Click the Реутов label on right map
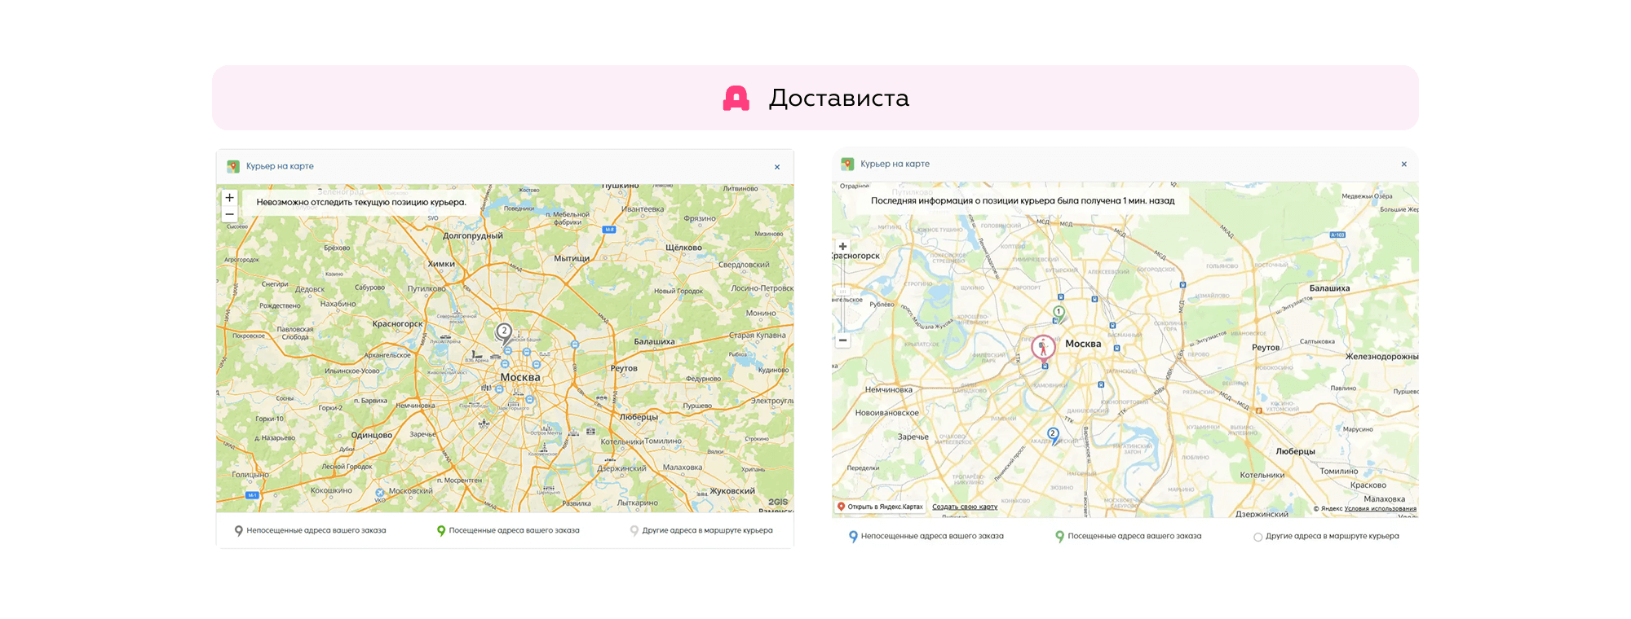1631x619 pixels. point(1266,348)
